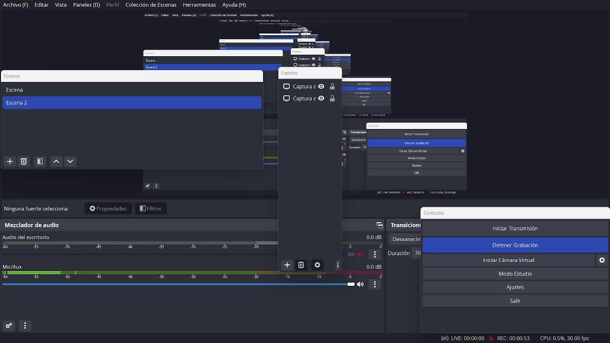This screenshot has width=610, height=343.
Task: Click the Mic/Aux volume slider handle
Action: pos(351,284)
